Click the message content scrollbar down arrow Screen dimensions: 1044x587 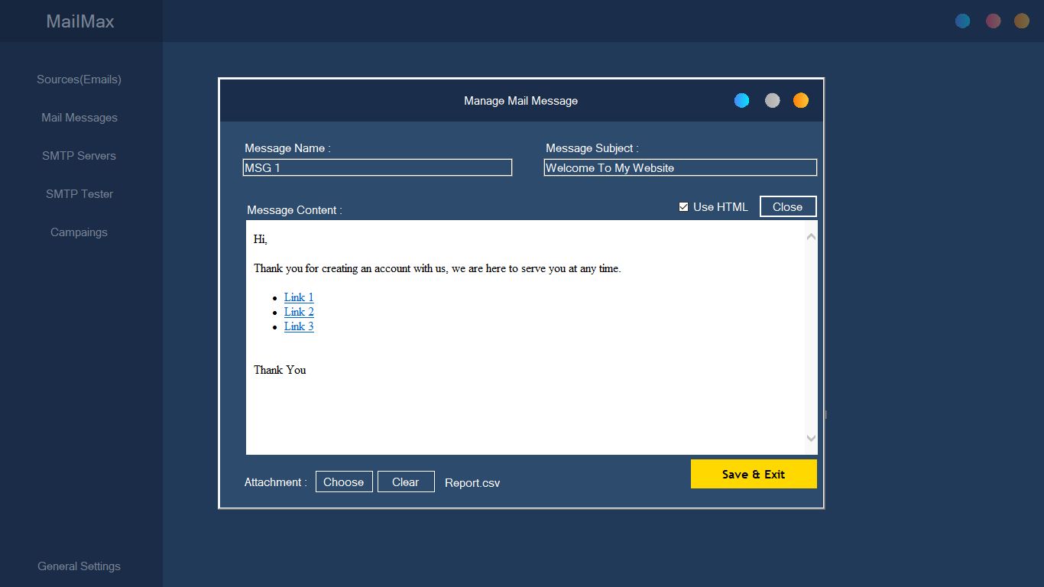click(811, 438)
